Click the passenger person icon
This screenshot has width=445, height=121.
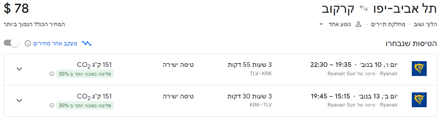click(358, 24)
